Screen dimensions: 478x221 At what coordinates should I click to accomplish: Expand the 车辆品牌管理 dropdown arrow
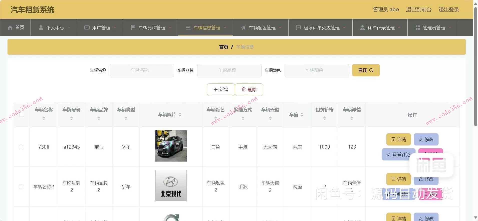[x=170, y=28]
